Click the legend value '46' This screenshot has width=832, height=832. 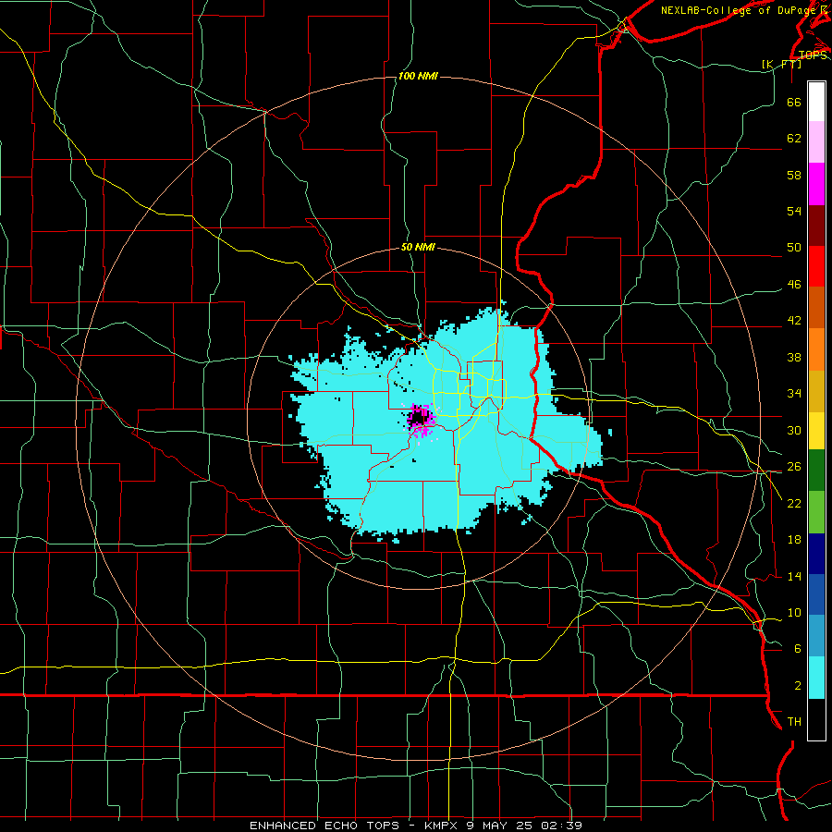coord(794,284)
